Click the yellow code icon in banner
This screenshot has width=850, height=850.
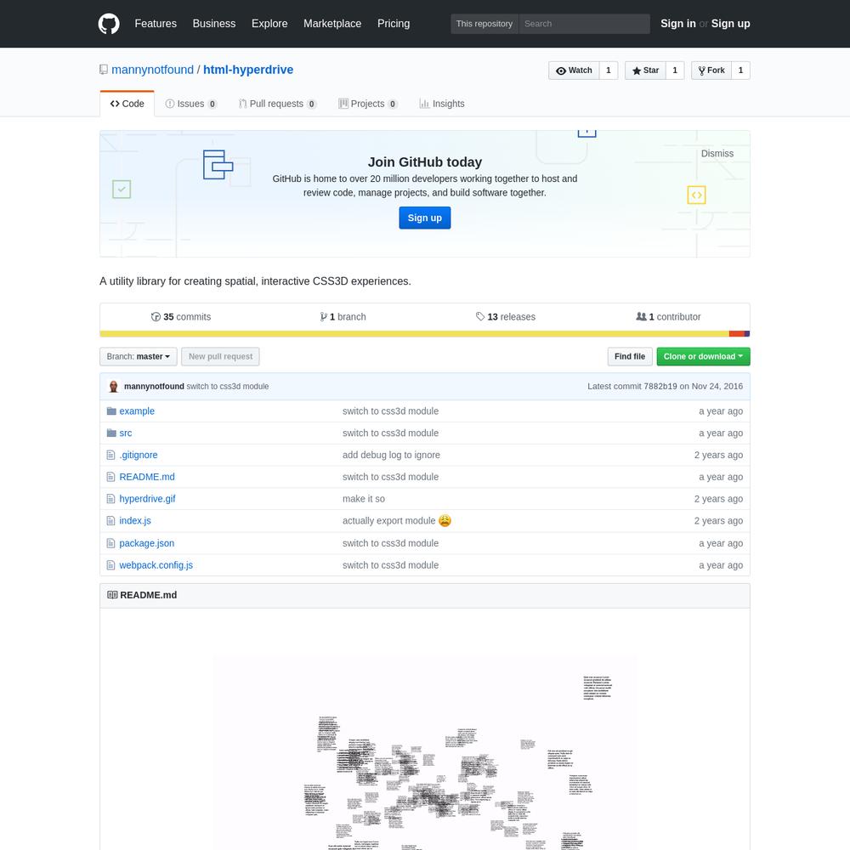[x=697, y=195]
